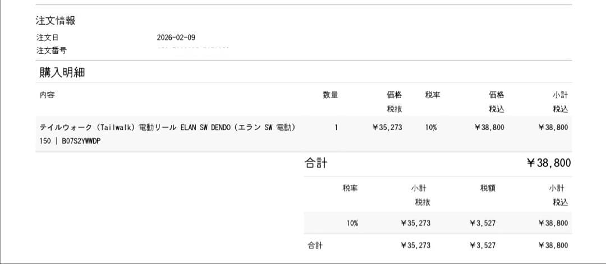
Task: Click ¥3,527 tax amount in bottom 合計 row
Action: 483,245
